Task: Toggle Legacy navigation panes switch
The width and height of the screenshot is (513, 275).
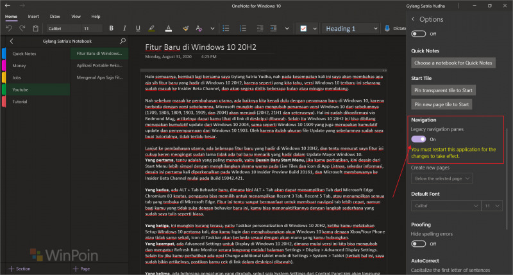Action: click(419, 139)
